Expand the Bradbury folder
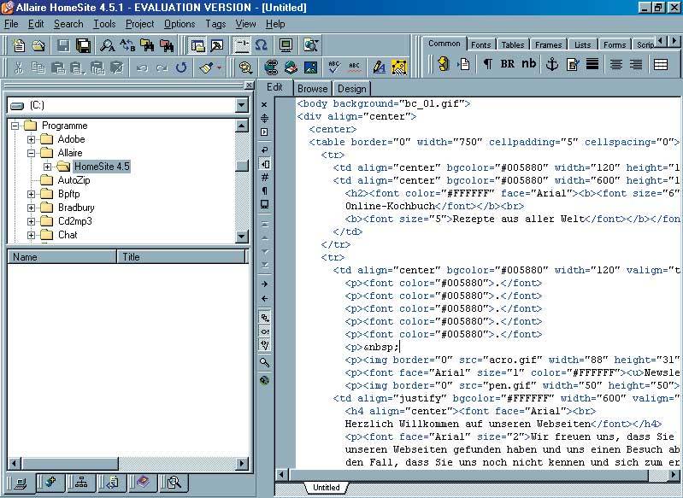The width and height of the screenshot is (683, 498). [x=31, y=208]
